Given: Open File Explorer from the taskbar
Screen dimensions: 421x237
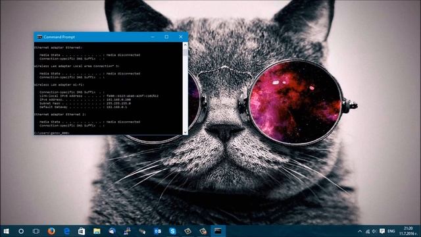Looking at the screenshot, I should [x=97, y=231].
